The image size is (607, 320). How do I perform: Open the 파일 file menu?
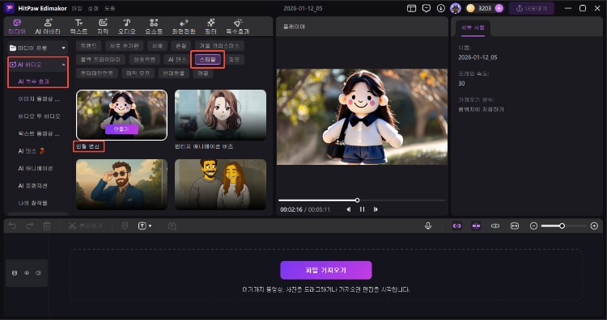[77, 8]
